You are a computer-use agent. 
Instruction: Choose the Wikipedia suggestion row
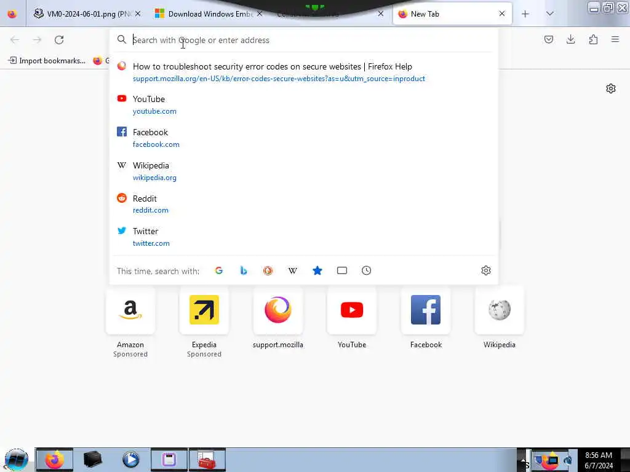coord(303,171)
